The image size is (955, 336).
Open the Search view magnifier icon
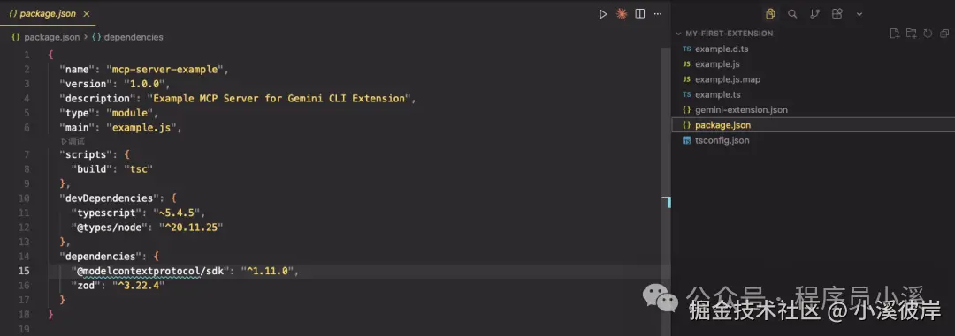click(792, 14)
